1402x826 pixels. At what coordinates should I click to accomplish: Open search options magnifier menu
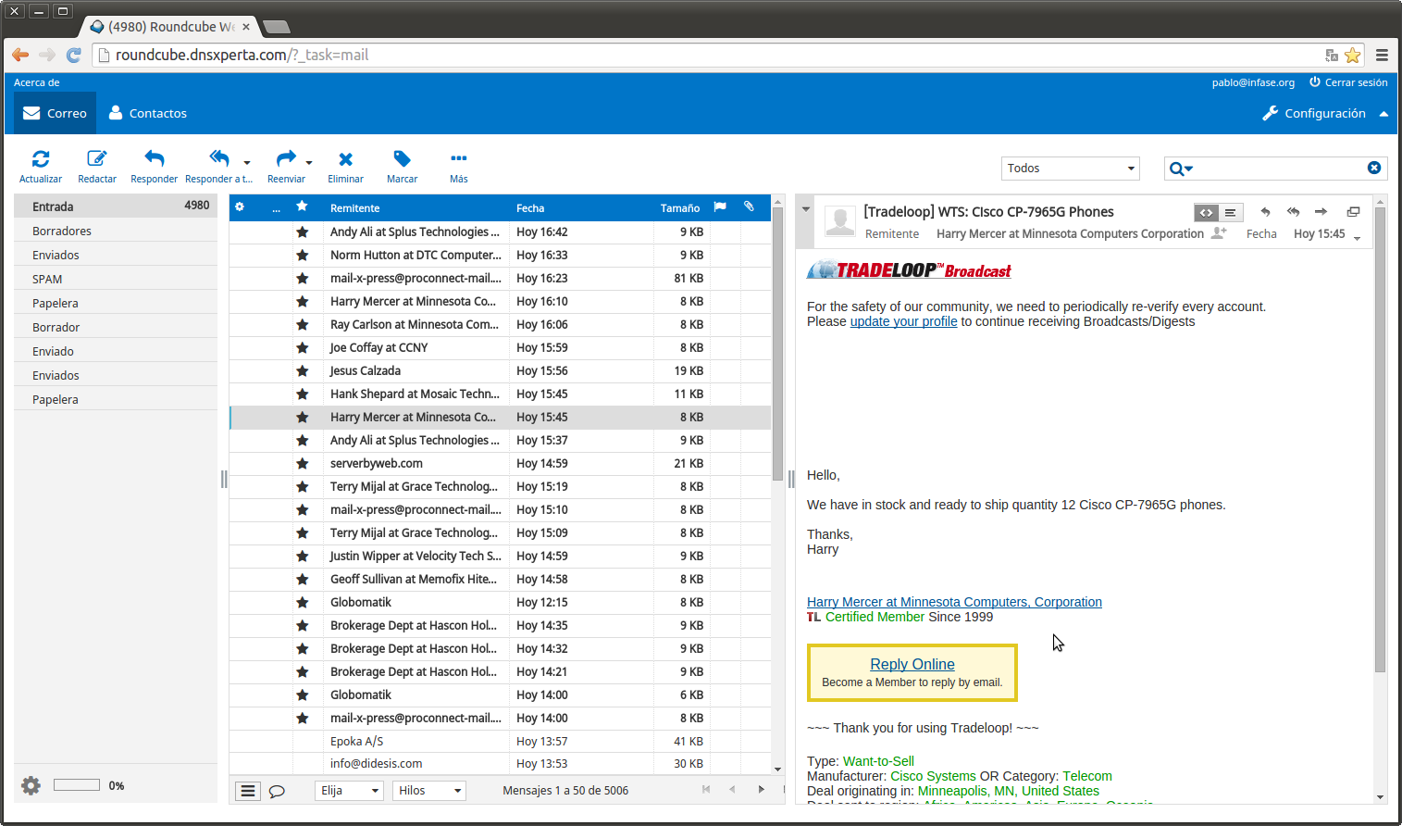(1181, 169)
